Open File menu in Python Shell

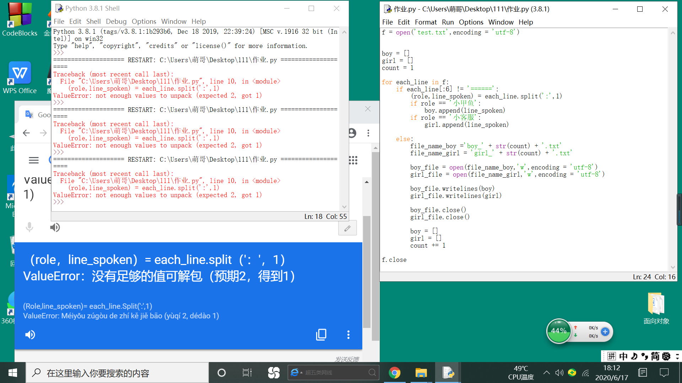click(x=59, y=21)
